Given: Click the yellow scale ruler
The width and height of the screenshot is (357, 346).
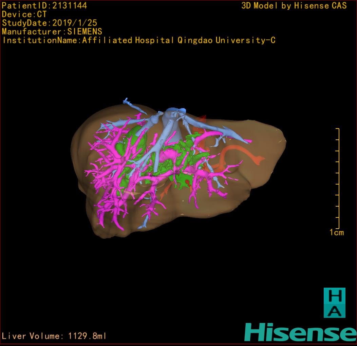Looking at the screenshot, I should pyautogui.click(x=338, y=178).
